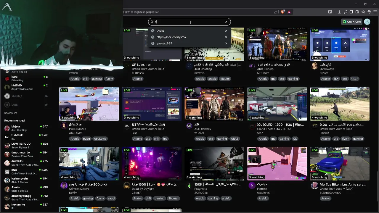Open 2SMER Dead By Daylight thumbnail
This screenshot has height=213, width=379.
152,164
